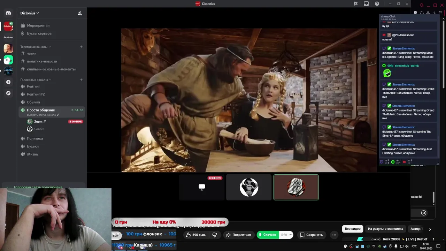
Task: Open Discord help question mark
Action: (377, 4)
